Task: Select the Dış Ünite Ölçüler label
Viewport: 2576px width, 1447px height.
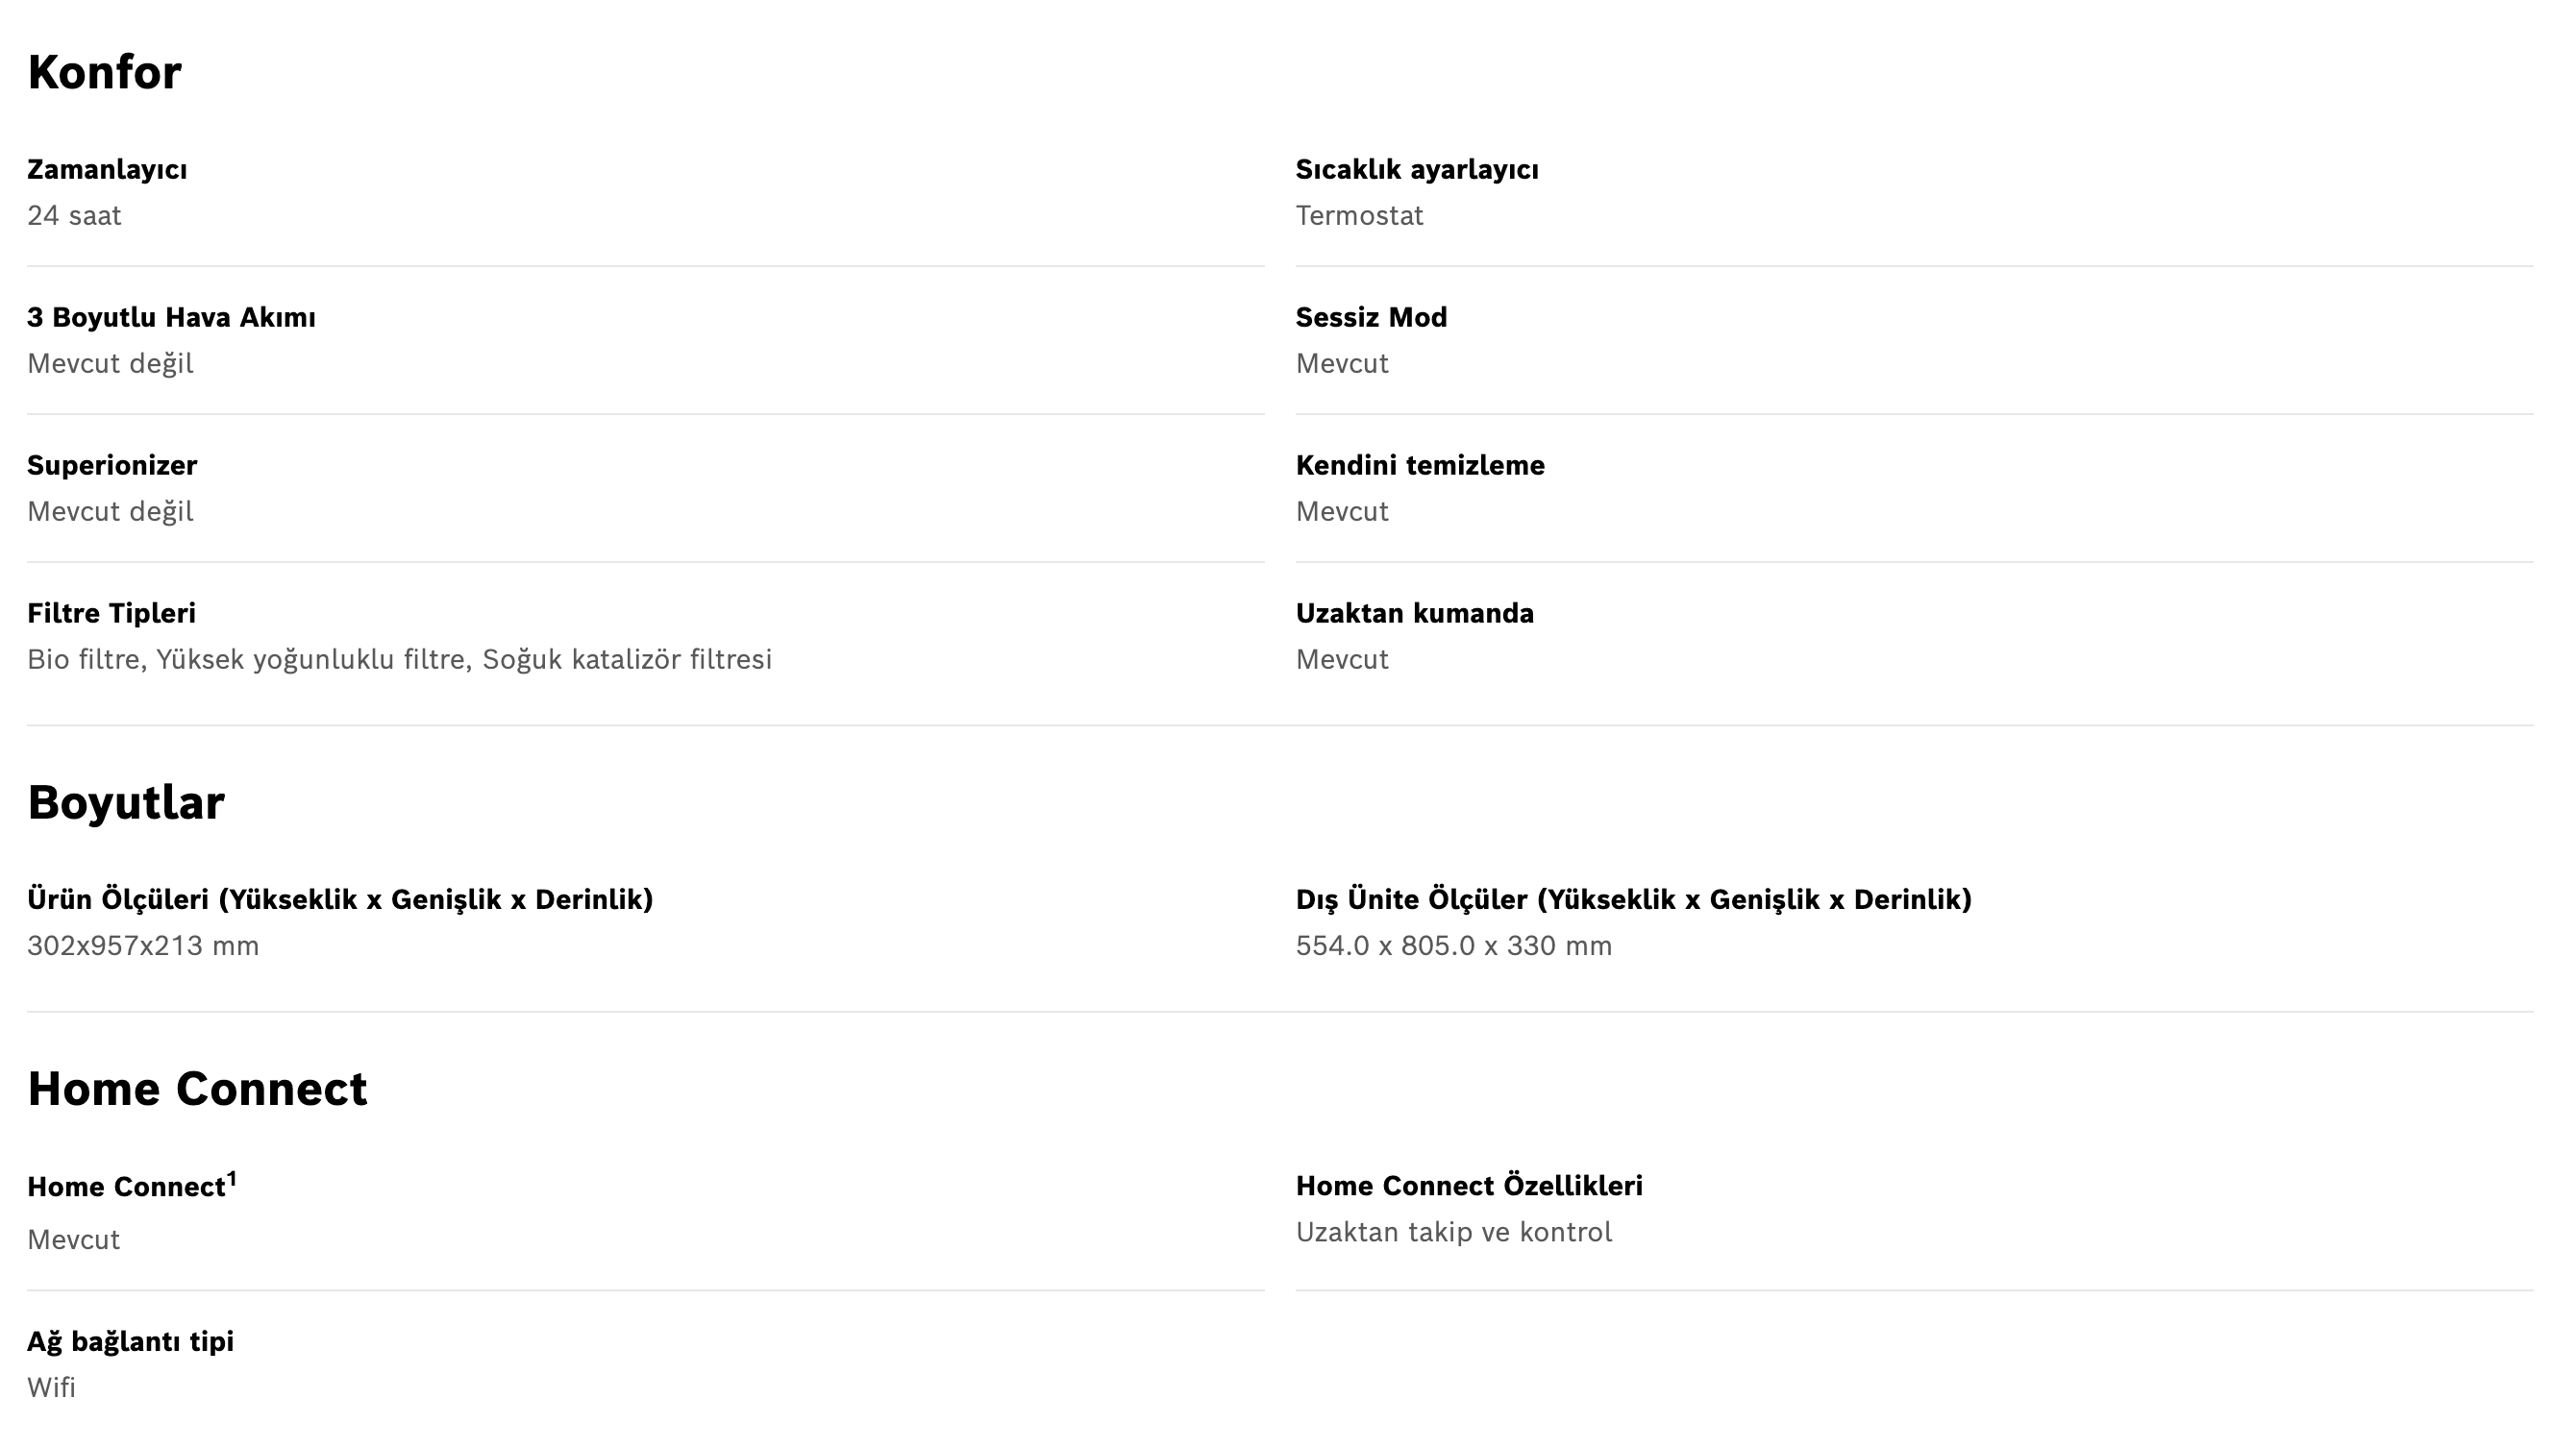Action: [1633, 899]
